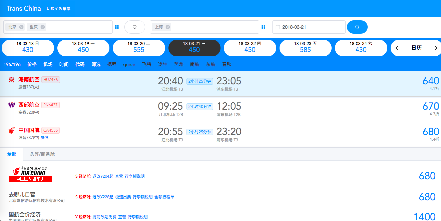Swap departure and destination cities
Viewport: 441px width, 221px height.
coord(135,27)
